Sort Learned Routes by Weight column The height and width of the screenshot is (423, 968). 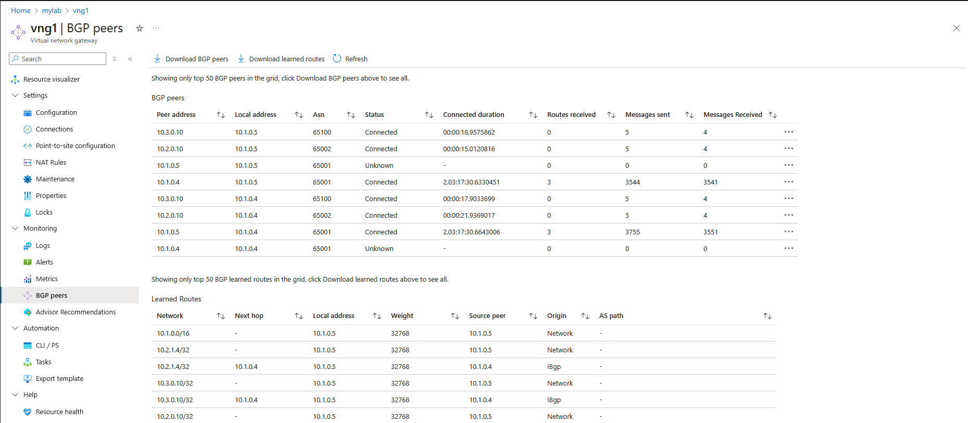(x=455, y=316)
